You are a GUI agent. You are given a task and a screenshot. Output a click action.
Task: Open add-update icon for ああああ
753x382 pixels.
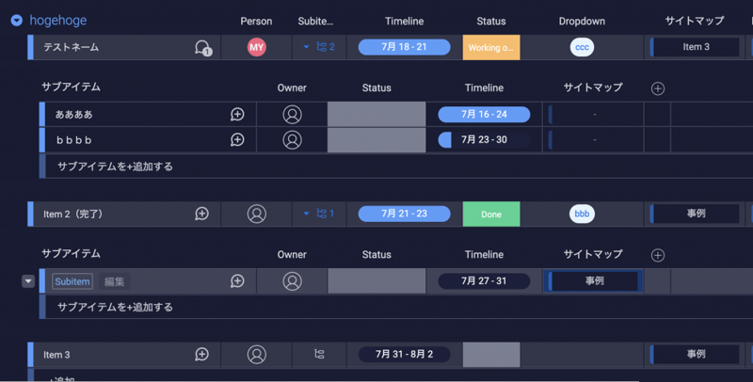click(237, 114)
